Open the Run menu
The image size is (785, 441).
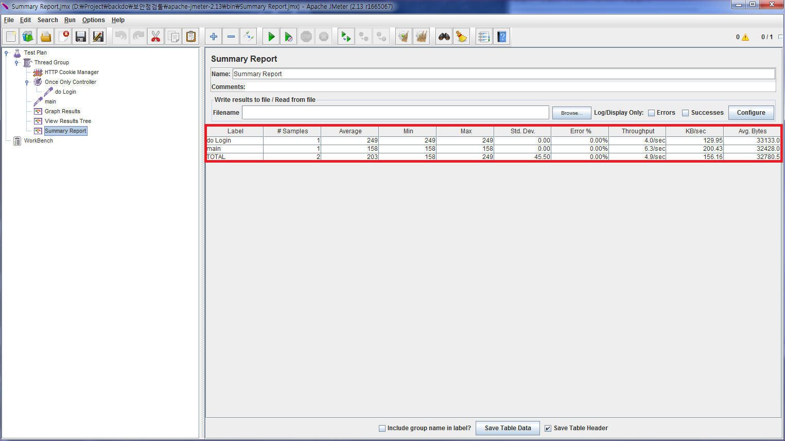point(69,20)
